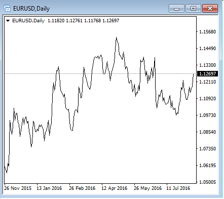Select the 13 Jan 2016 date marker

click(49, 188)
